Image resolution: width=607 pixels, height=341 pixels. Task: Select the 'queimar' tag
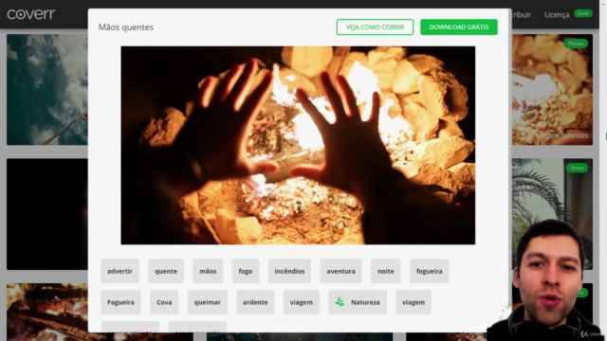tap(207, 302)
